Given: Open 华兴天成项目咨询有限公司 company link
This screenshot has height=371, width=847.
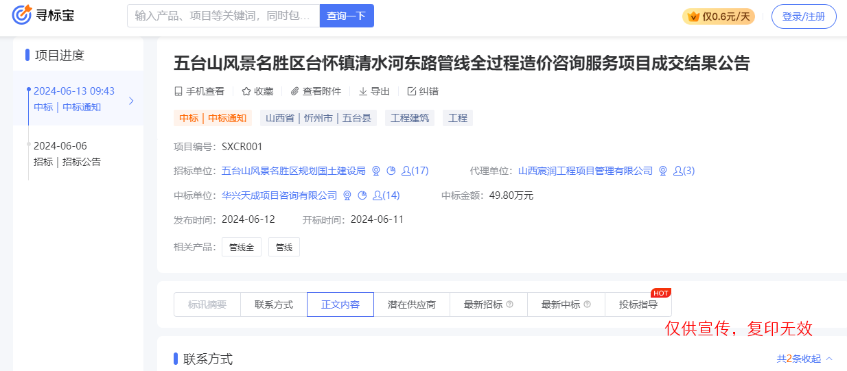Looking at the screenshot, I should pyautogui.click(x=279, y=195).
